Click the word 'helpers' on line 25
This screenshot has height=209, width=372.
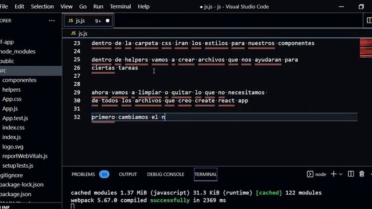pos(137,60)
